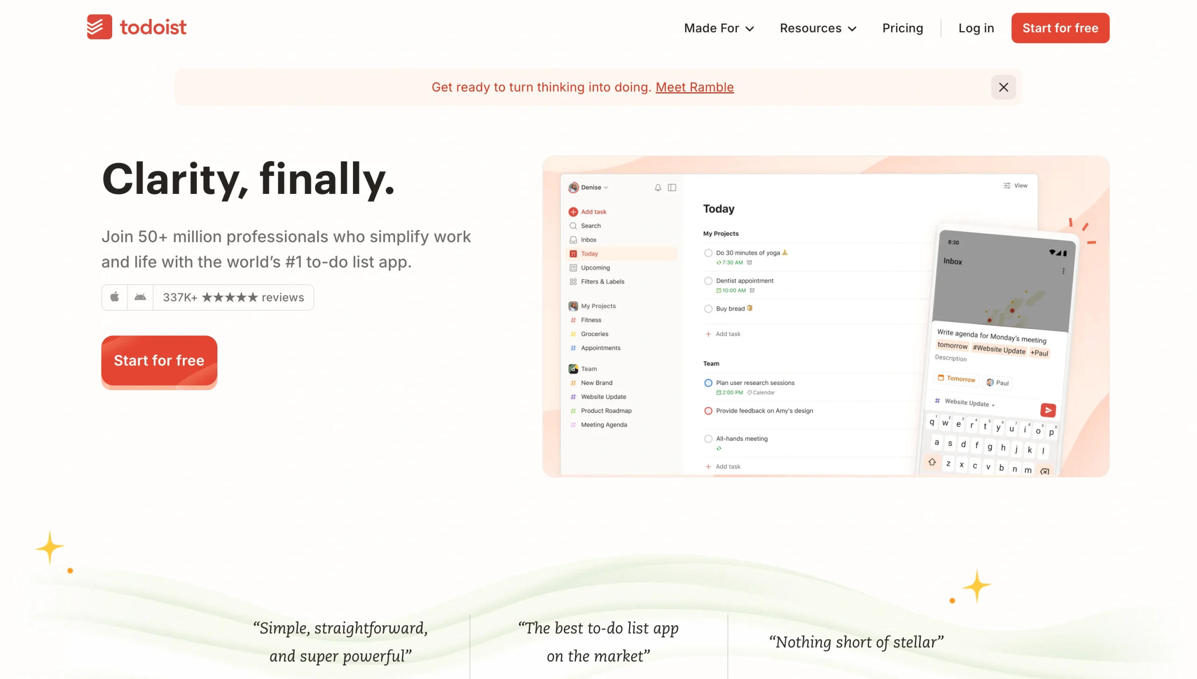Click the hash icon next to Fitness
Viewport: 1197px width, 679px height.
573,320
